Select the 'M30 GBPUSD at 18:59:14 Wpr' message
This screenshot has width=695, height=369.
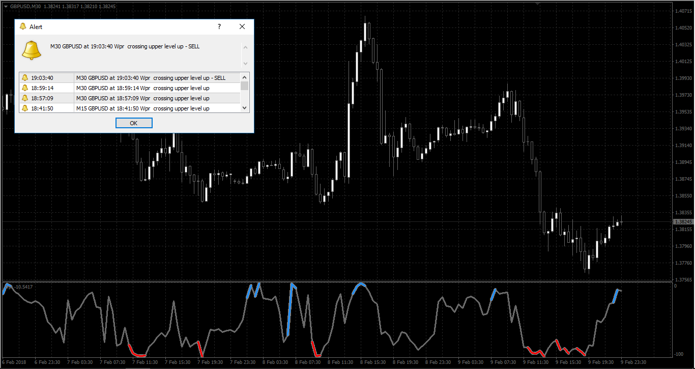click(142, 88)
